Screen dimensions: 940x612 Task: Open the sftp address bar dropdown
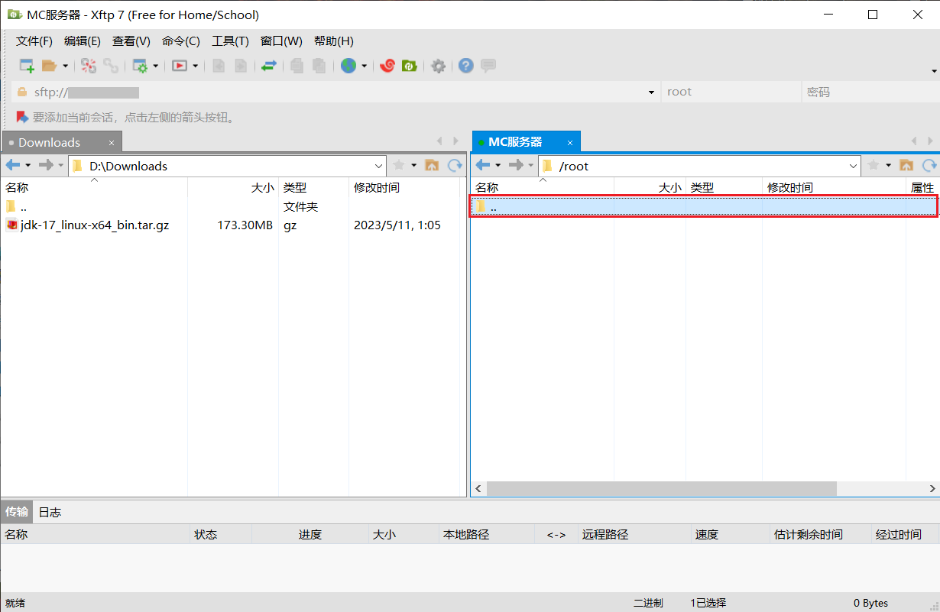coord(651,92)
